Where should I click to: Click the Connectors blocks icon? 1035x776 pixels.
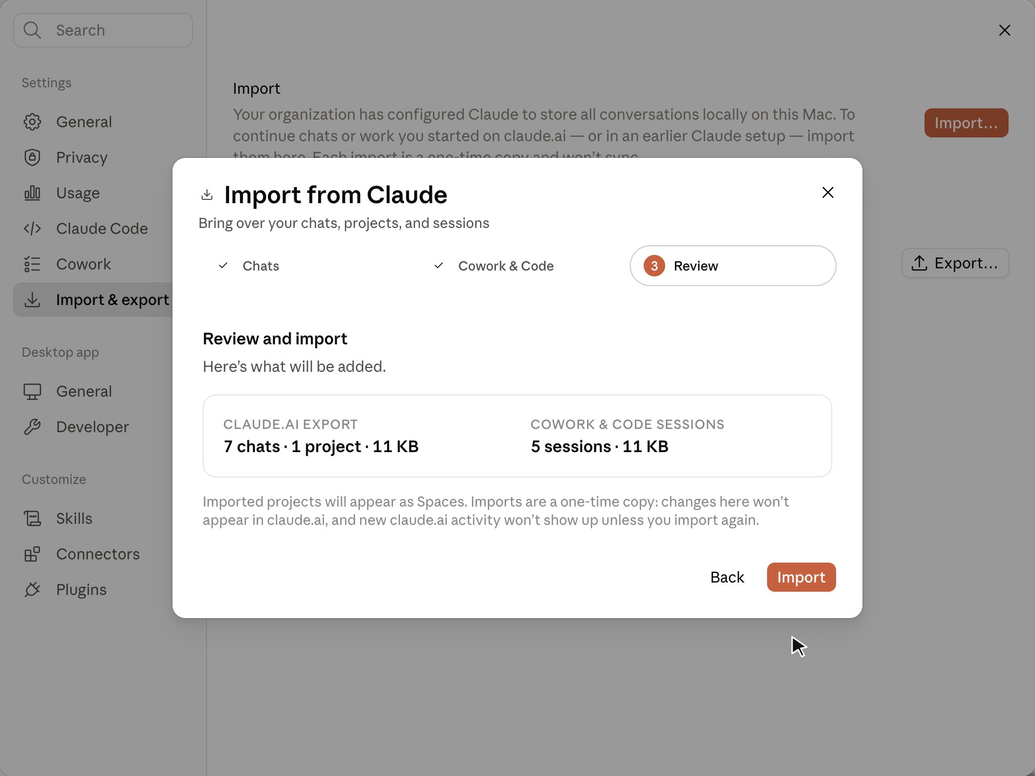[32, 554]
